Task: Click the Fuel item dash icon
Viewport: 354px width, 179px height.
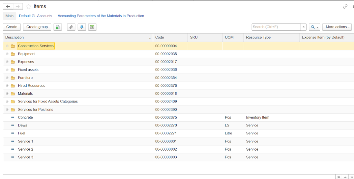Action: coord(13,133)
